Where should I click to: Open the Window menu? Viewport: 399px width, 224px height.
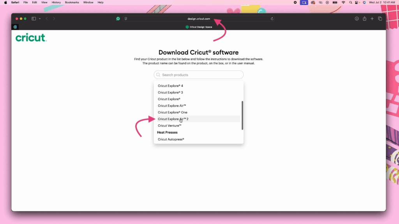(88, 3)
